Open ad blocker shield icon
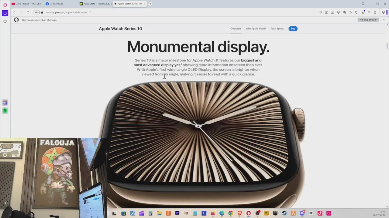This screenshot has height=218, width=389. (339, 12)
